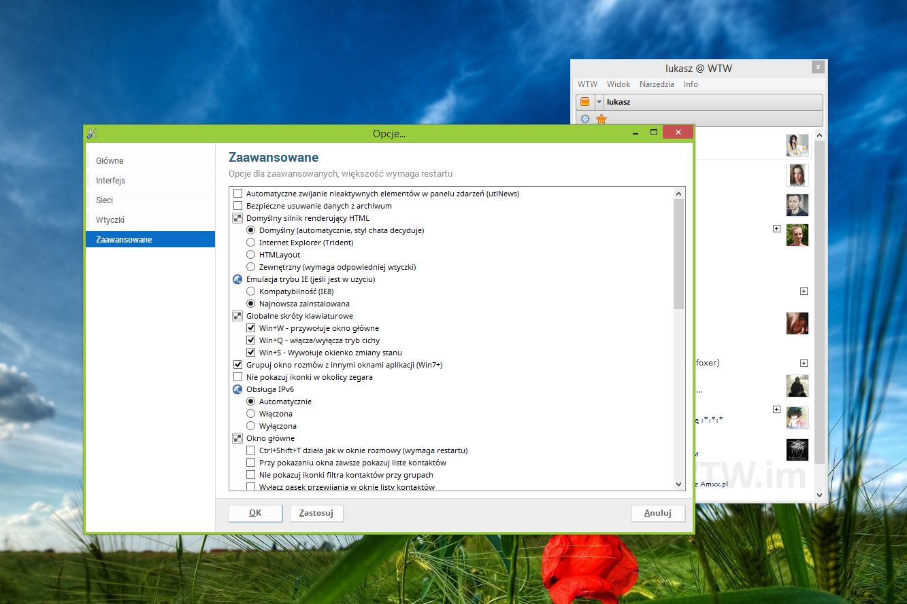
Task: Choose Najnowsza zainstalowana emulation mode
Action: point(250,304)
